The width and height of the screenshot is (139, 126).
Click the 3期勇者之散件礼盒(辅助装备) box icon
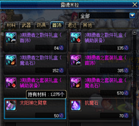[76, 38]
